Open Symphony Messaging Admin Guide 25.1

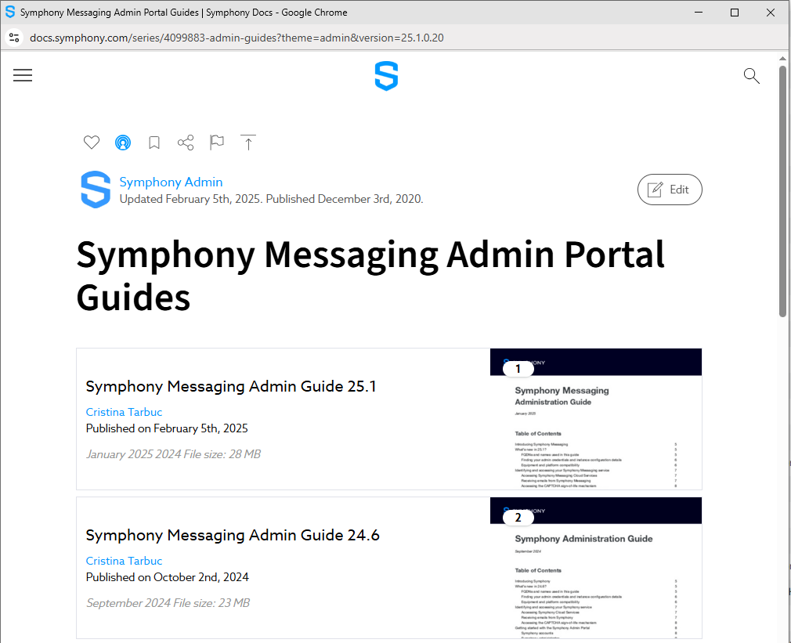pyautogui.click(x=231, y=386)
